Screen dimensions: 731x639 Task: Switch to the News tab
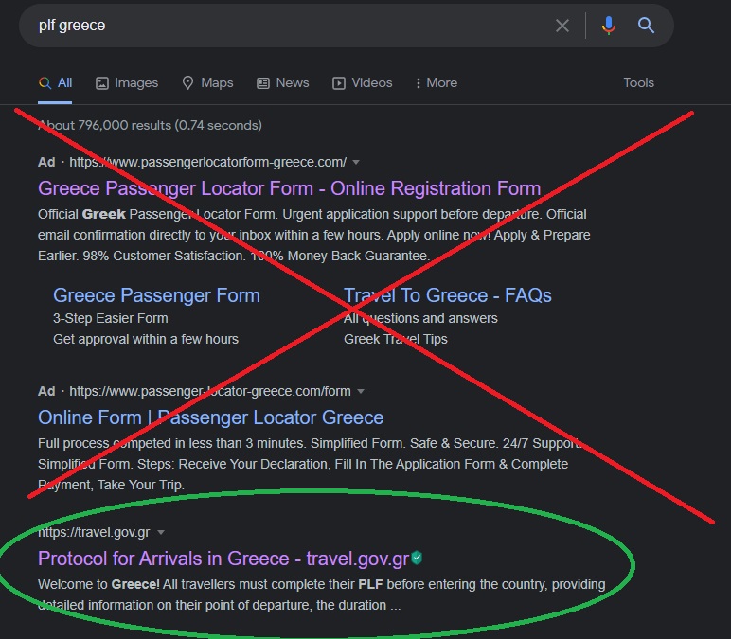click(x=283, y=83)
